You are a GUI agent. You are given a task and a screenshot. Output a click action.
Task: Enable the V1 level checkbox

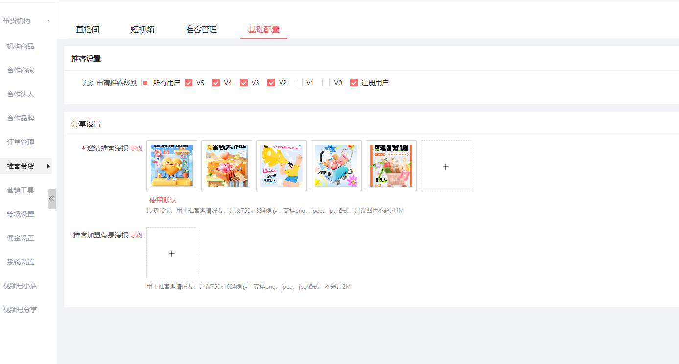(x=299, y=83)
